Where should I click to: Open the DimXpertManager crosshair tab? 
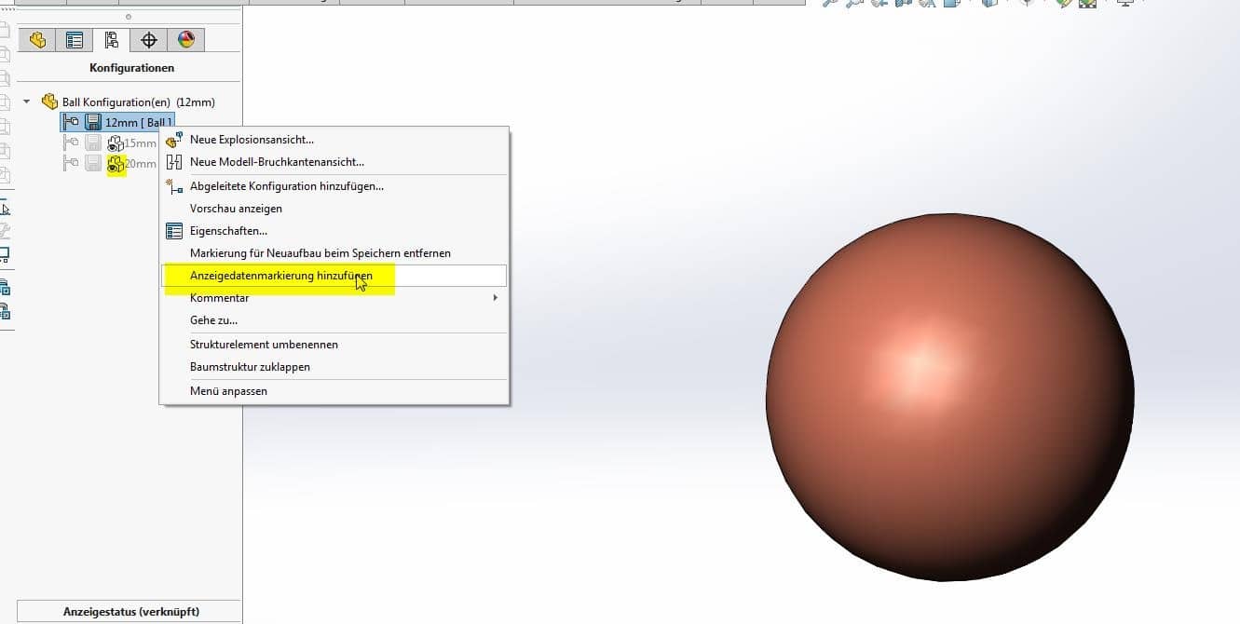pos(148,39)
